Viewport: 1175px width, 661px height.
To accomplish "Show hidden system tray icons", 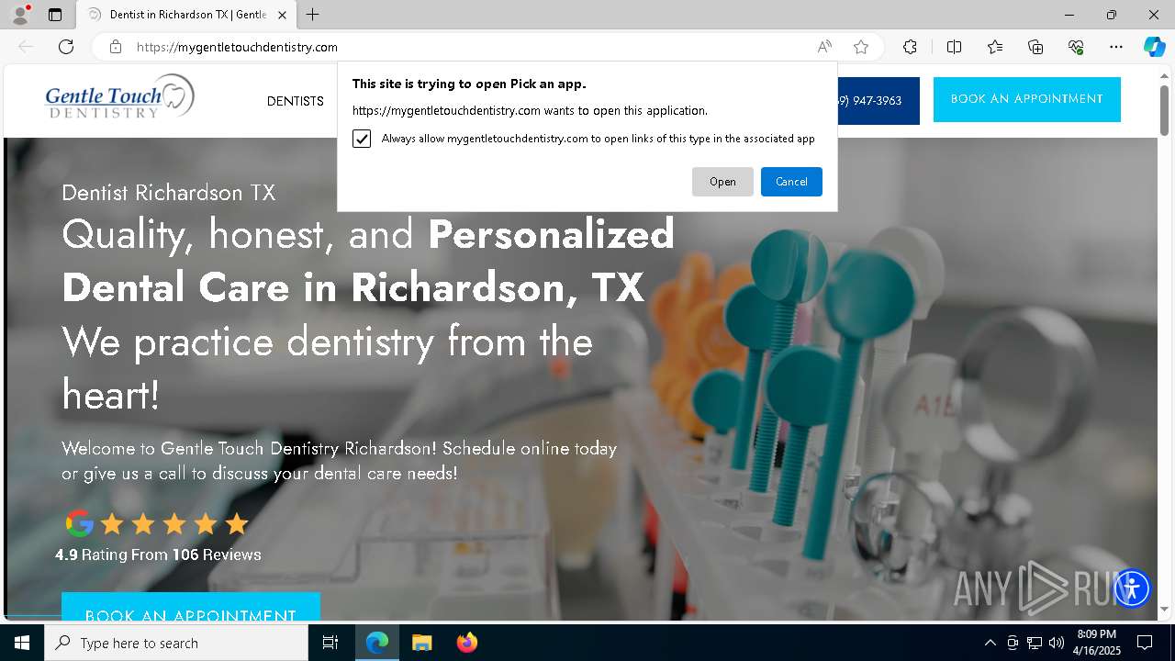I will tap(990, 643).
